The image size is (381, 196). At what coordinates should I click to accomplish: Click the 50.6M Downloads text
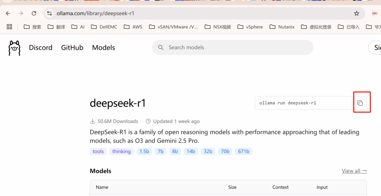[117, 121]
